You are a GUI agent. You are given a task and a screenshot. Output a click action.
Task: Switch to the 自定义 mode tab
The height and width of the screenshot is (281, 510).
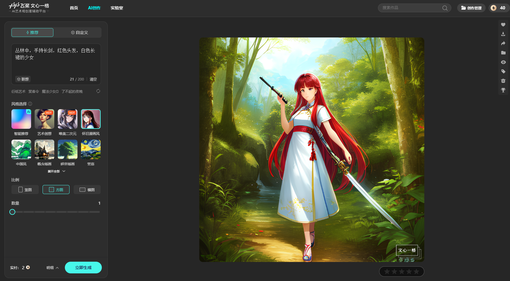click(79, 32)
